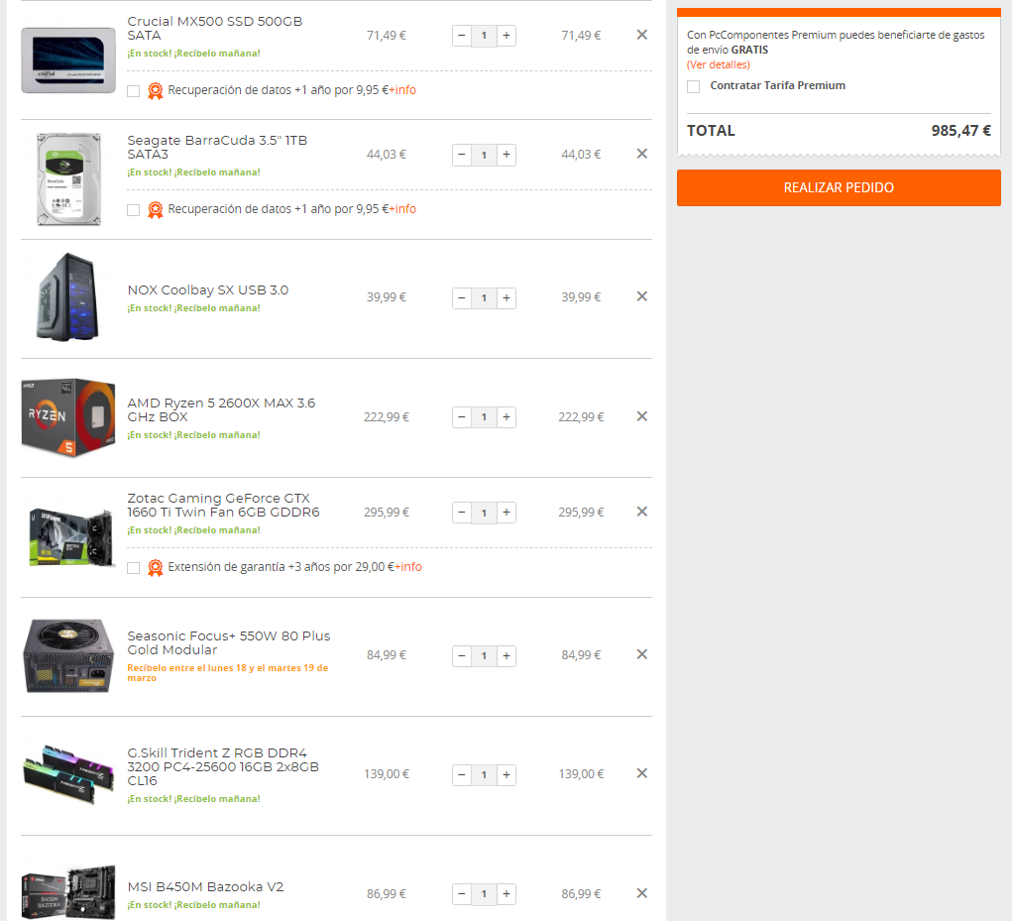Image resolution: width=1012 pixels, height=921 pixels.
Task: Enable data recovery for Seagate BarraCuda
Action: point(134,210)
